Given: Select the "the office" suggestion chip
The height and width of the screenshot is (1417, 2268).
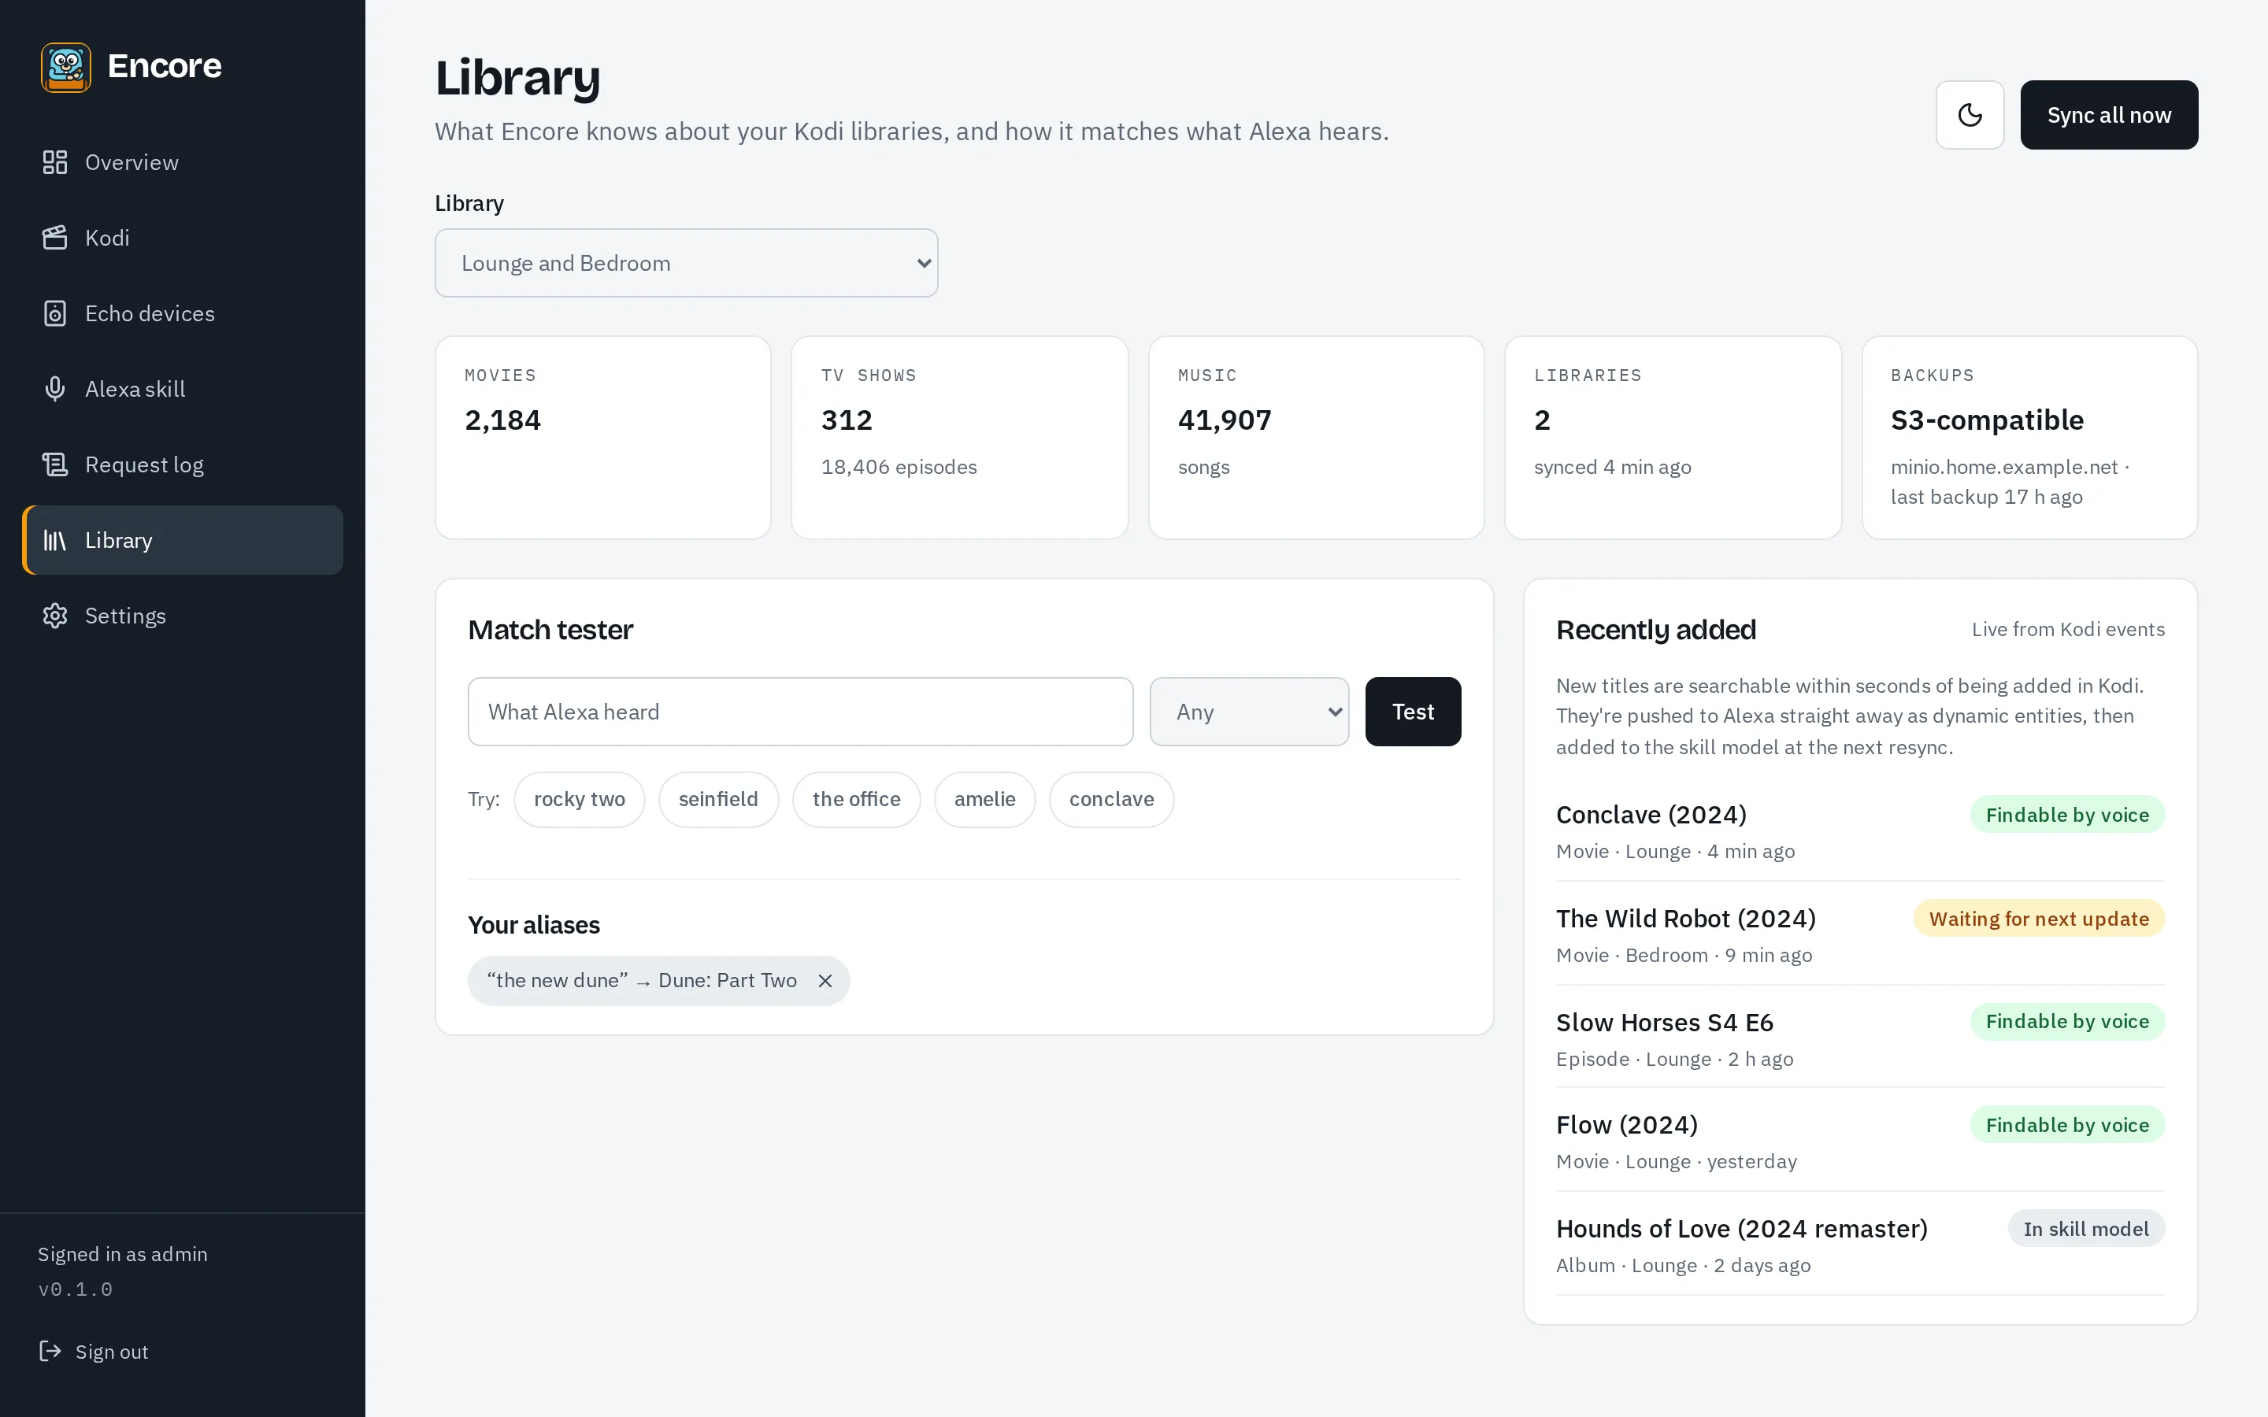Looking at the screenshot, I should 857,799.
